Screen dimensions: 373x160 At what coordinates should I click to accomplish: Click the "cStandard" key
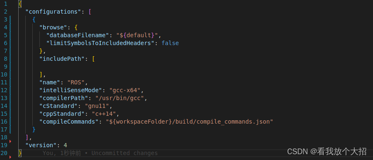[58, 106]
